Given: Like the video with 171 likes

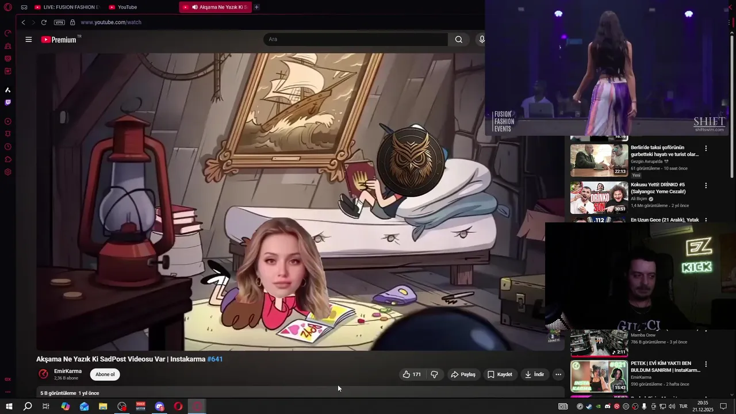Looking at the screenshot, I should coord(412,374).
